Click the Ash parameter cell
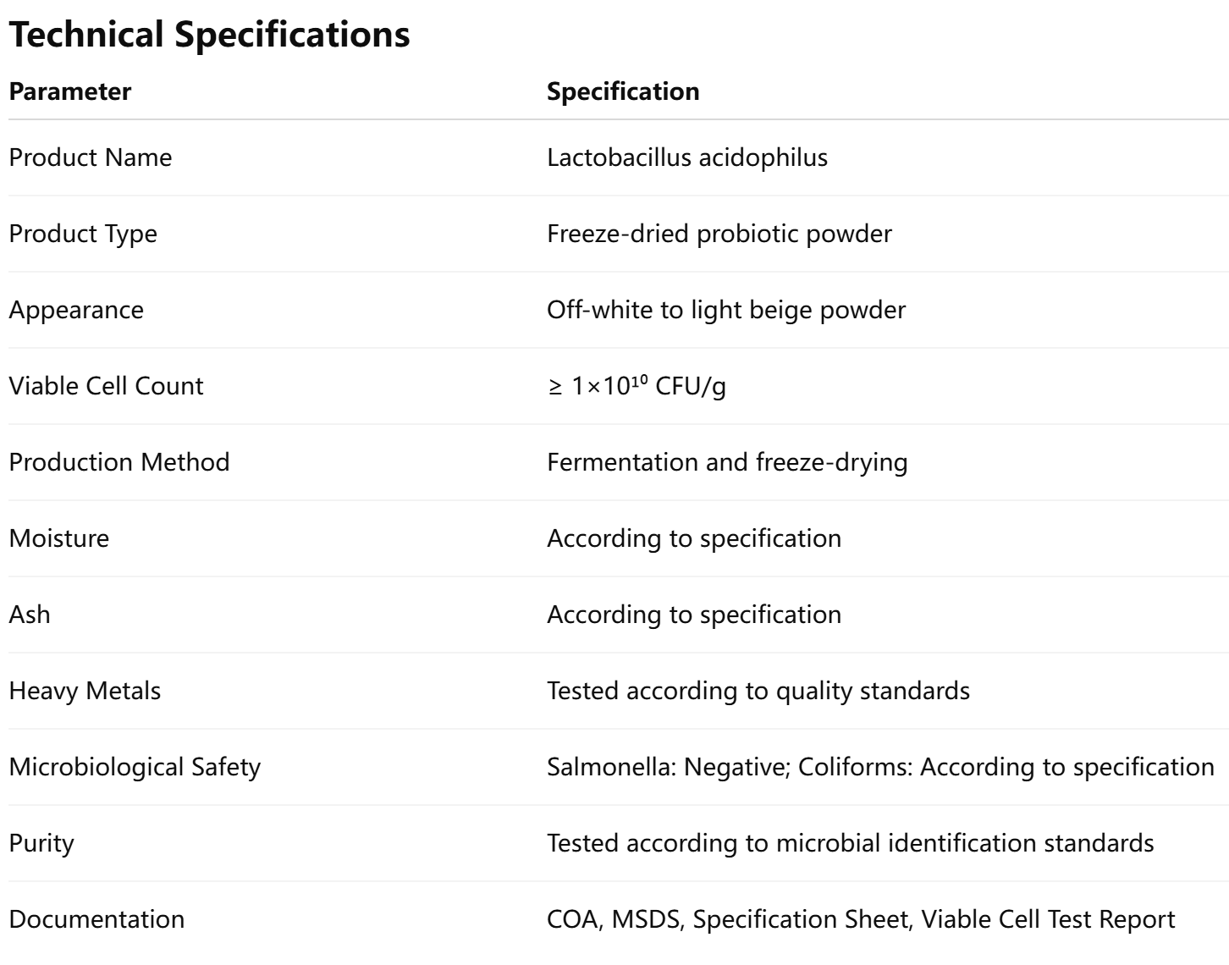The width and height of the screenshot is (1229, 965). (x=30, y=615)
